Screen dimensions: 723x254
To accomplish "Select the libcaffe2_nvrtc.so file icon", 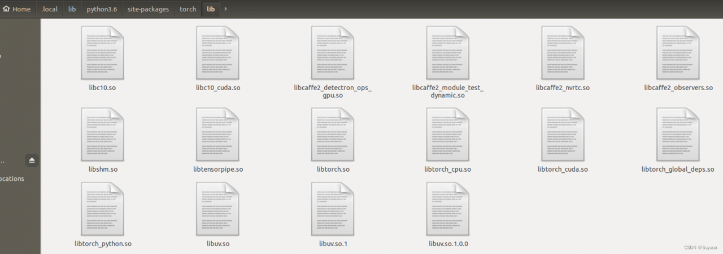I will tap(563, 52).
